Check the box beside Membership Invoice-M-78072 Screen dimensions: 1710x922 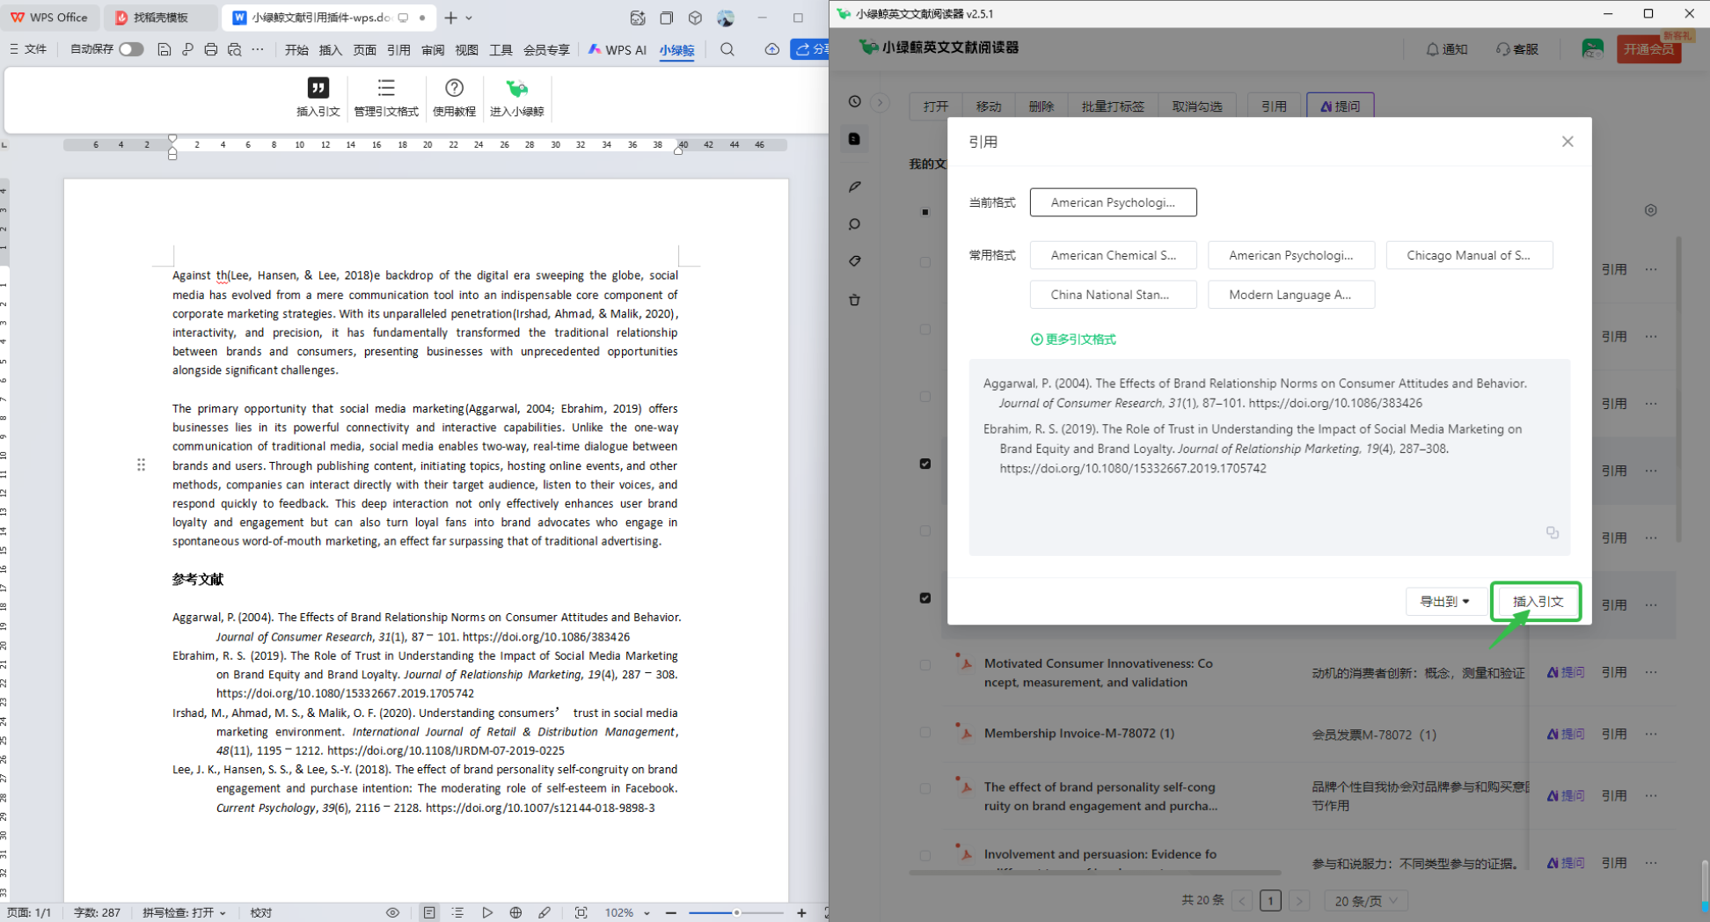click(x=924, y=733)
